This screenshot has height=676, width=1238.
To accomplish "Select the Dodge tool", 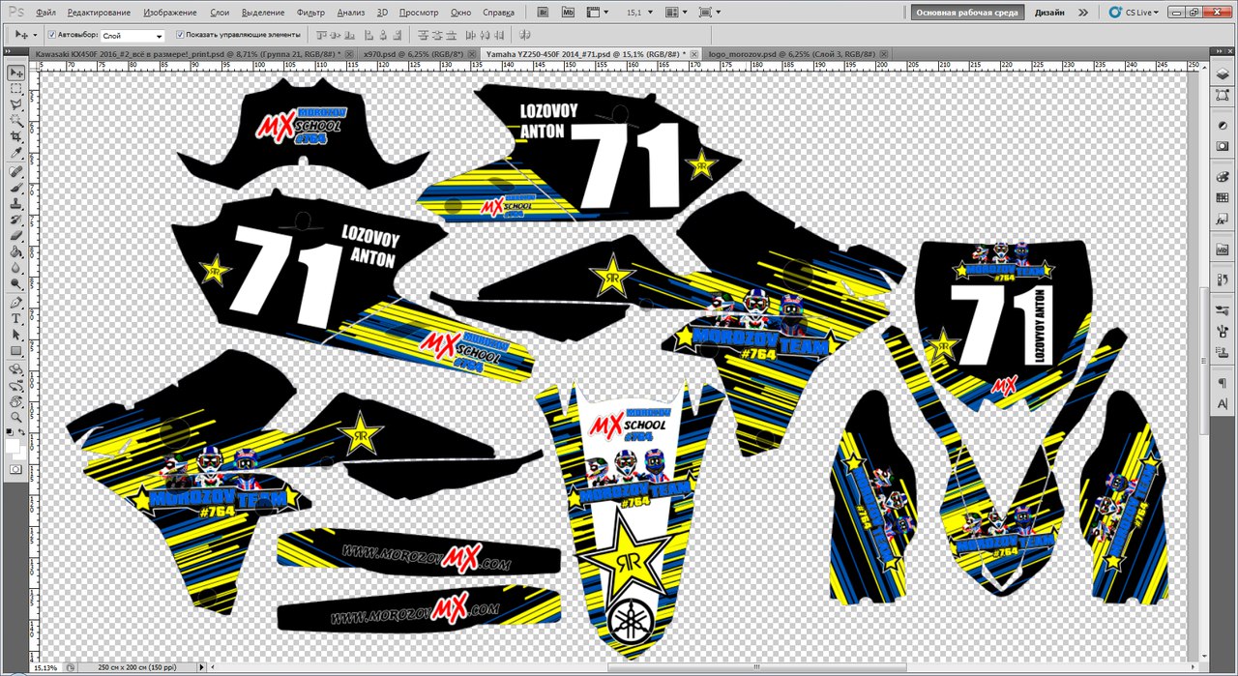I will click(x=16, y=284).
